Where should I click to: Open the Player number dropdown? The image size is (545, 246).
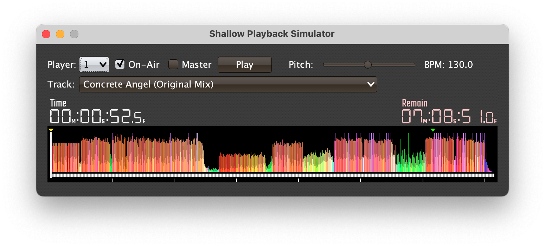[94, 65]
